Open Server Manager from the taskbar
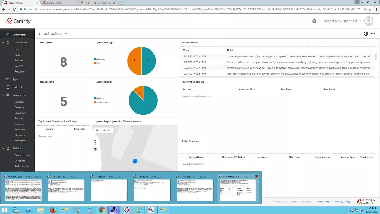The width and height of the screenshot is (380, 214). tap(16, 210)
